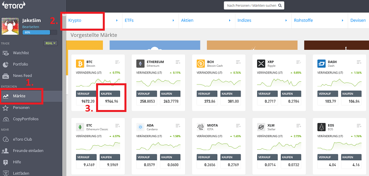Click the Ethereum Classic ETC logo
This screenshot has width=369, height=176.
click(80, 127)
